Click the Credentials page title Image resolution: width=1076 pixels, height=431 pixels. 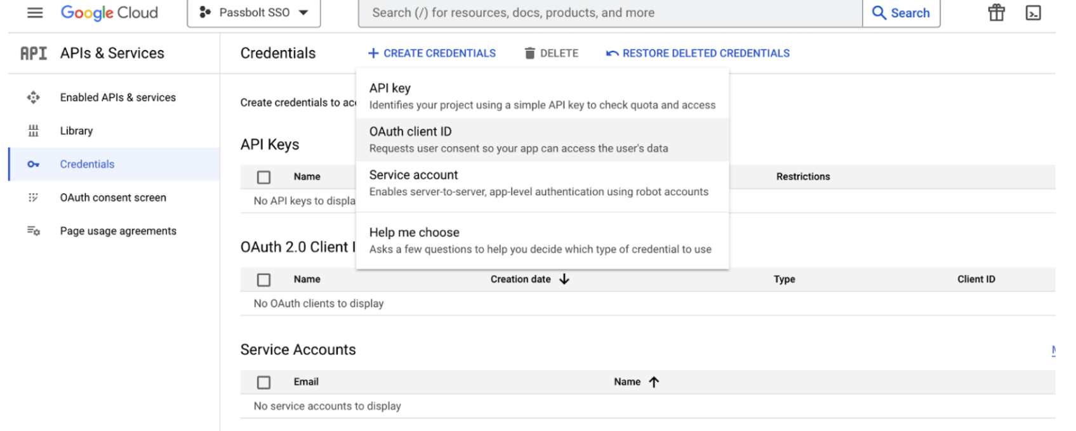pyautogui.click(x=278, y=53)
